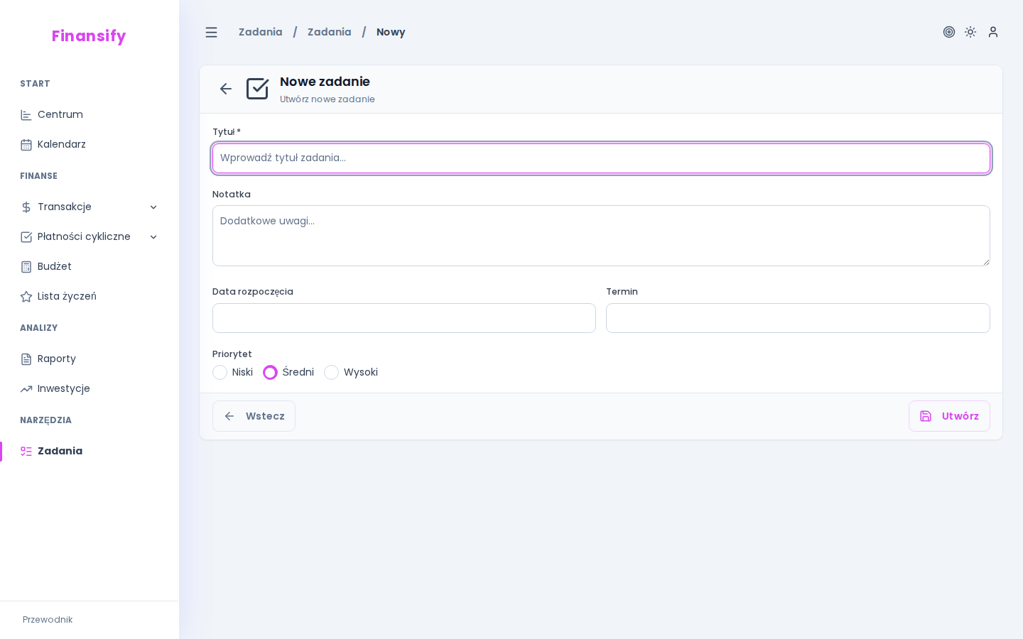Click the Utwórz button to create the task
1023x639 pixels.
pos(949,416)
